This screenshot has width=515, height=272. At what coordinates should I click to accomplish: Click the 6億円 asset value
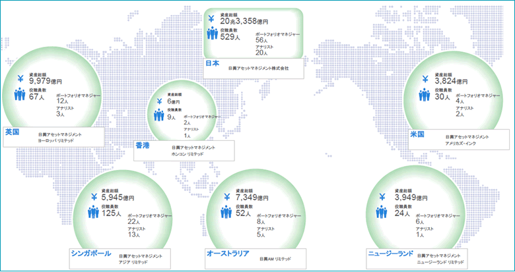174,101
